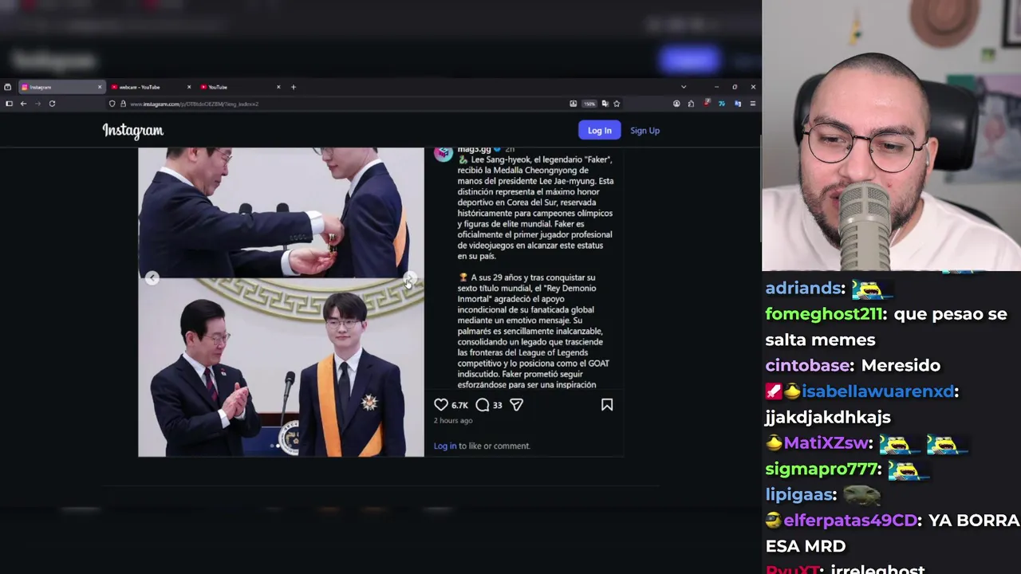1021x574 pixels.
Task: Click the install-app icon in address bar
Action: [573, 104]
